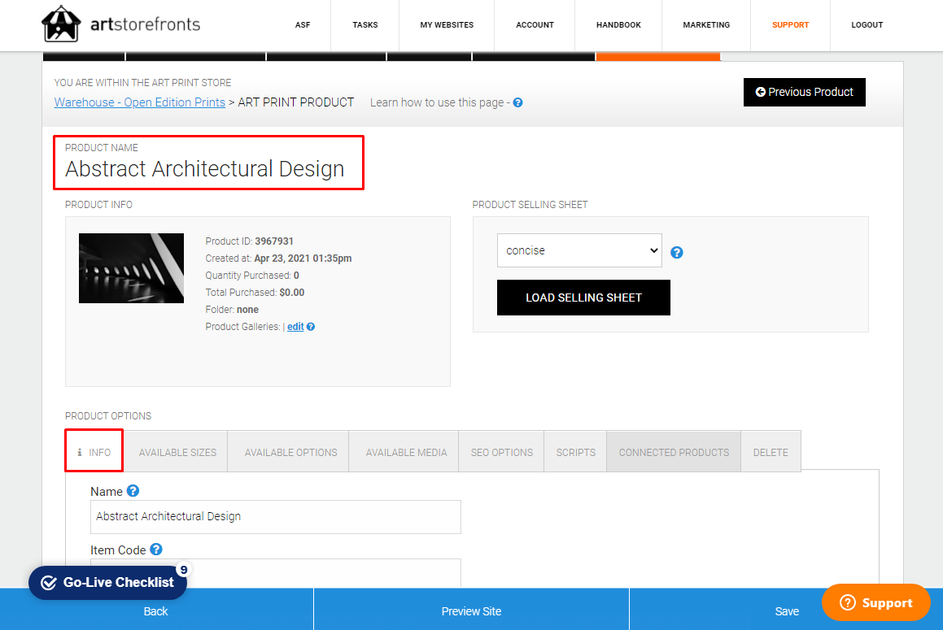Image resolution: width=943 pixels, height=630 pixels.
Task: Click the help icon beside Item Code
Action: click(156, 550)
